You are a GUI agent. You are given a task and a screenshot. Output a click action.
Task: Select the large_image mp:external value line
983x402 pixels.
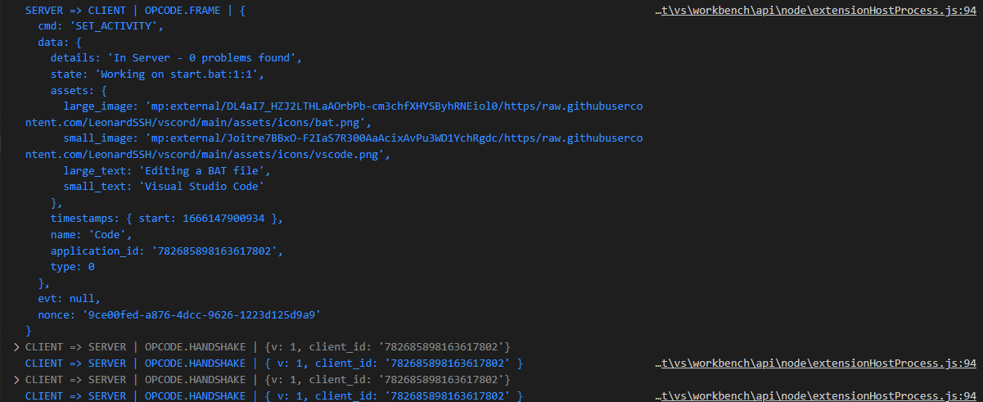click(x=353, y=106)
